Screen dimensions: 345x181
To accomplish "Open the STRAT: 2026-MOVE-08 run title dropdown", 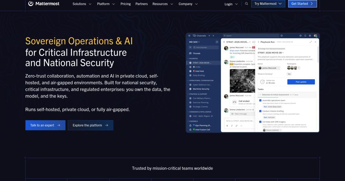I will (270, 52).
